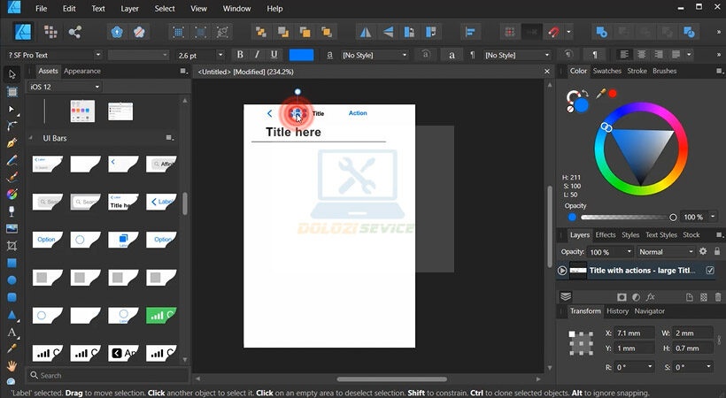Expand the Title with actions layer
The height and width of the screenshot is (398, 726).
562,271
